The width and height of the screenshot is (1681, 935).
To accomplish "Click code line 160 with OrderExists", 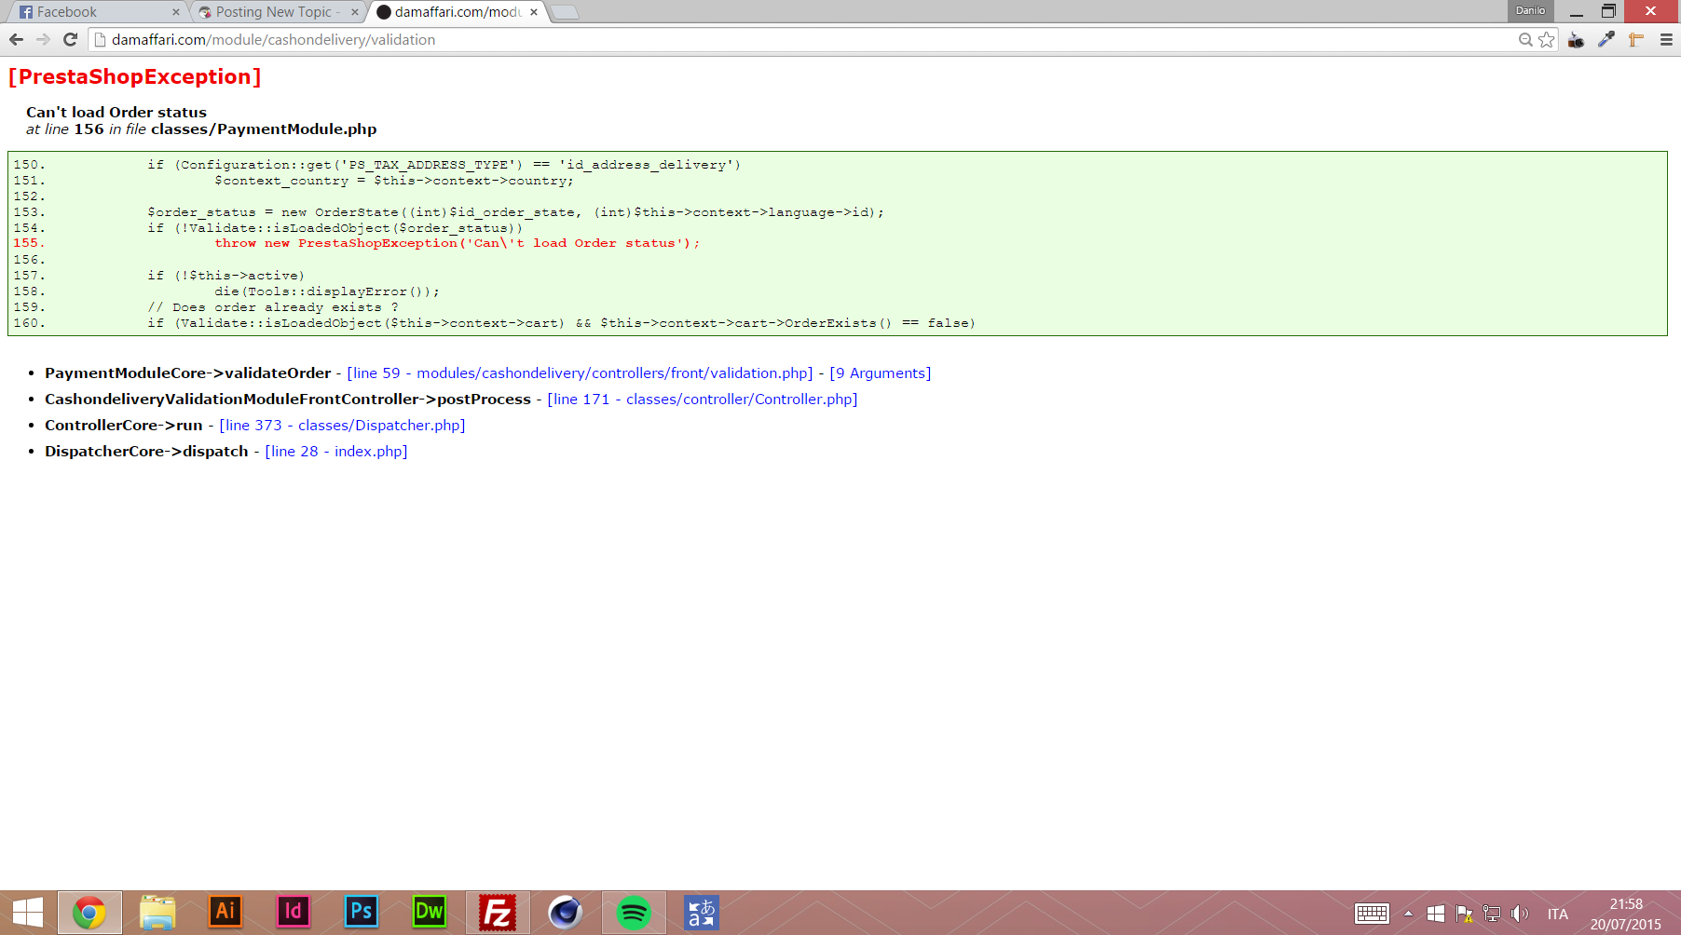I will pos(561,323).
